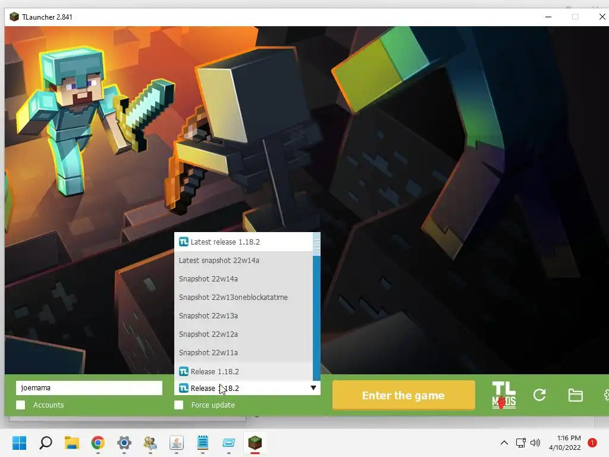Image resolution: width=609 pixels, height=457 pixels.
Task: Open the red notification badge
Action: coord(592,443)
